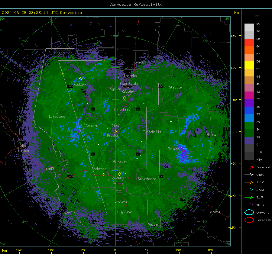Pick the magenta swatch in dBZ scale
The height and width of the screenshot is (254, 272).
click(x=249, y=95)
